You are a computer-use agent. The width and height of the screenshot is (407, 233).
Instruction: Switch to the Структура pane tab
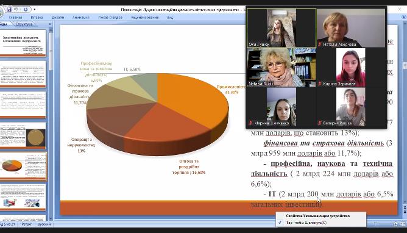pos(24,24)
